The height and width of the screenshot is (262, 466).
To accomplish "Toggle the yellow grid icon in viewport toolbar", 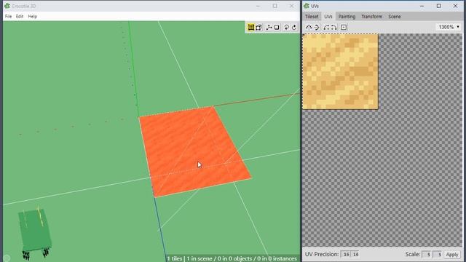I will pos(250,28).
